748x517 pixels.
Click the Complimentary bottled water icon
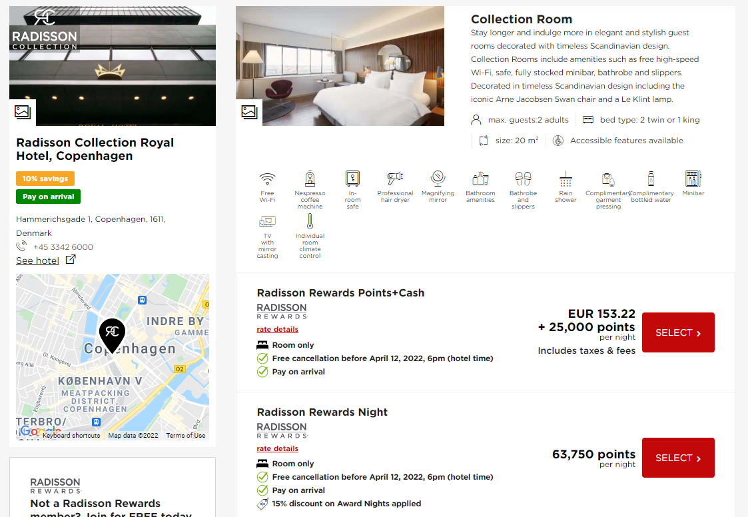[x=651, y=180]
